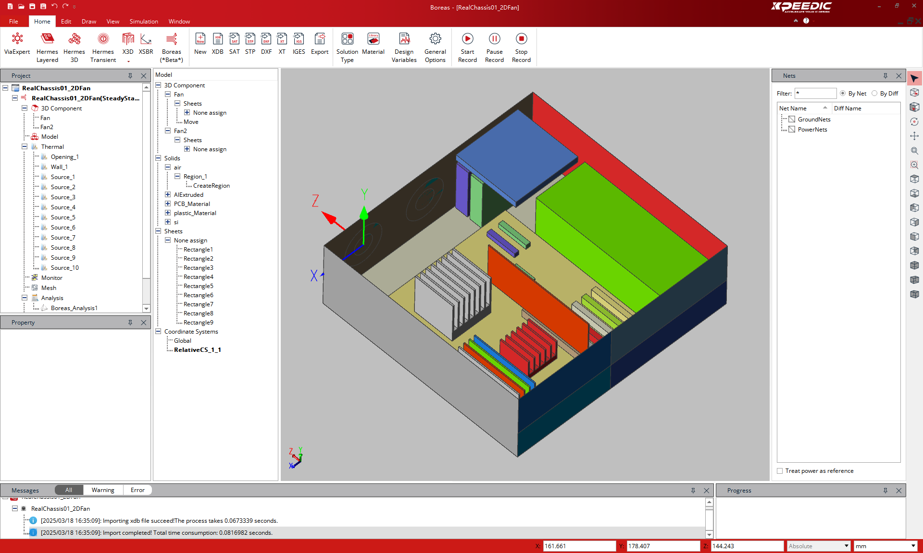Image resolution: width=923 pixels, height=553 pixels.
Task: Toggle the PowerNets checkbox
Action: pyautogui.click(x=792, y=129)
